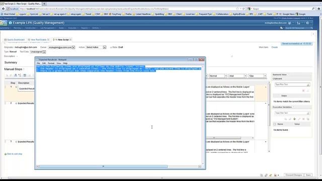Viewport: 322px width, 181px height.
Task: Expand the Keyword View section arrow
Action: [288, 74]
